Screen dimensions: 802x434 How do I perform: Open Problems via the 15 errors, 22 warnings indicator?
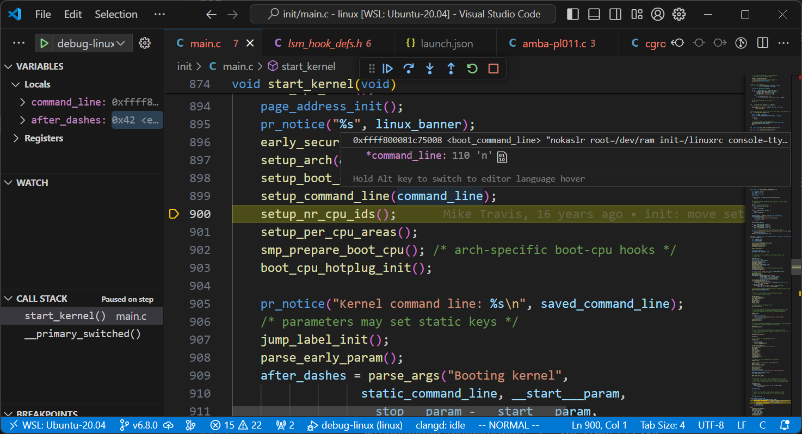tap(236, 425)
